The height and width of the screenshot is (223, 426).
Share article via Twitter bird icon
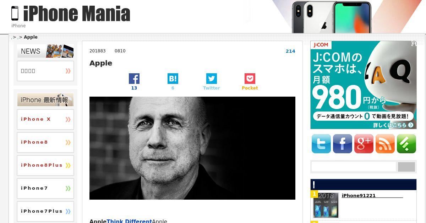coord(211,79)
